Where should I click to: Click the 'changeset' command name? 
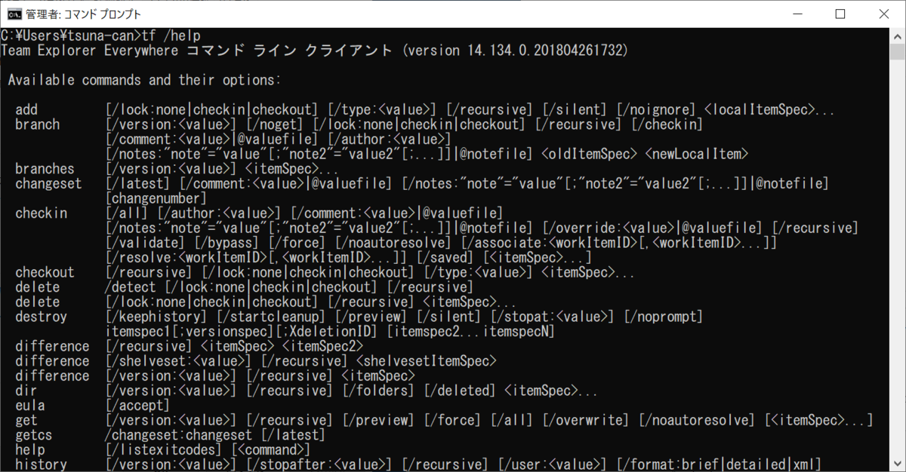pos(48,183)
